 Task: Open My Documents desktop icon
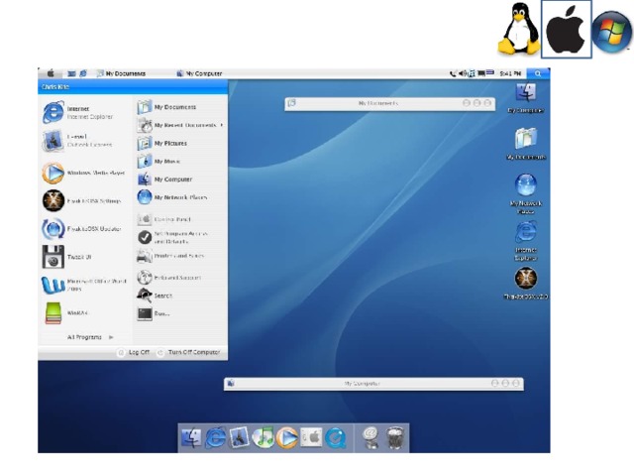coord(526,144)
